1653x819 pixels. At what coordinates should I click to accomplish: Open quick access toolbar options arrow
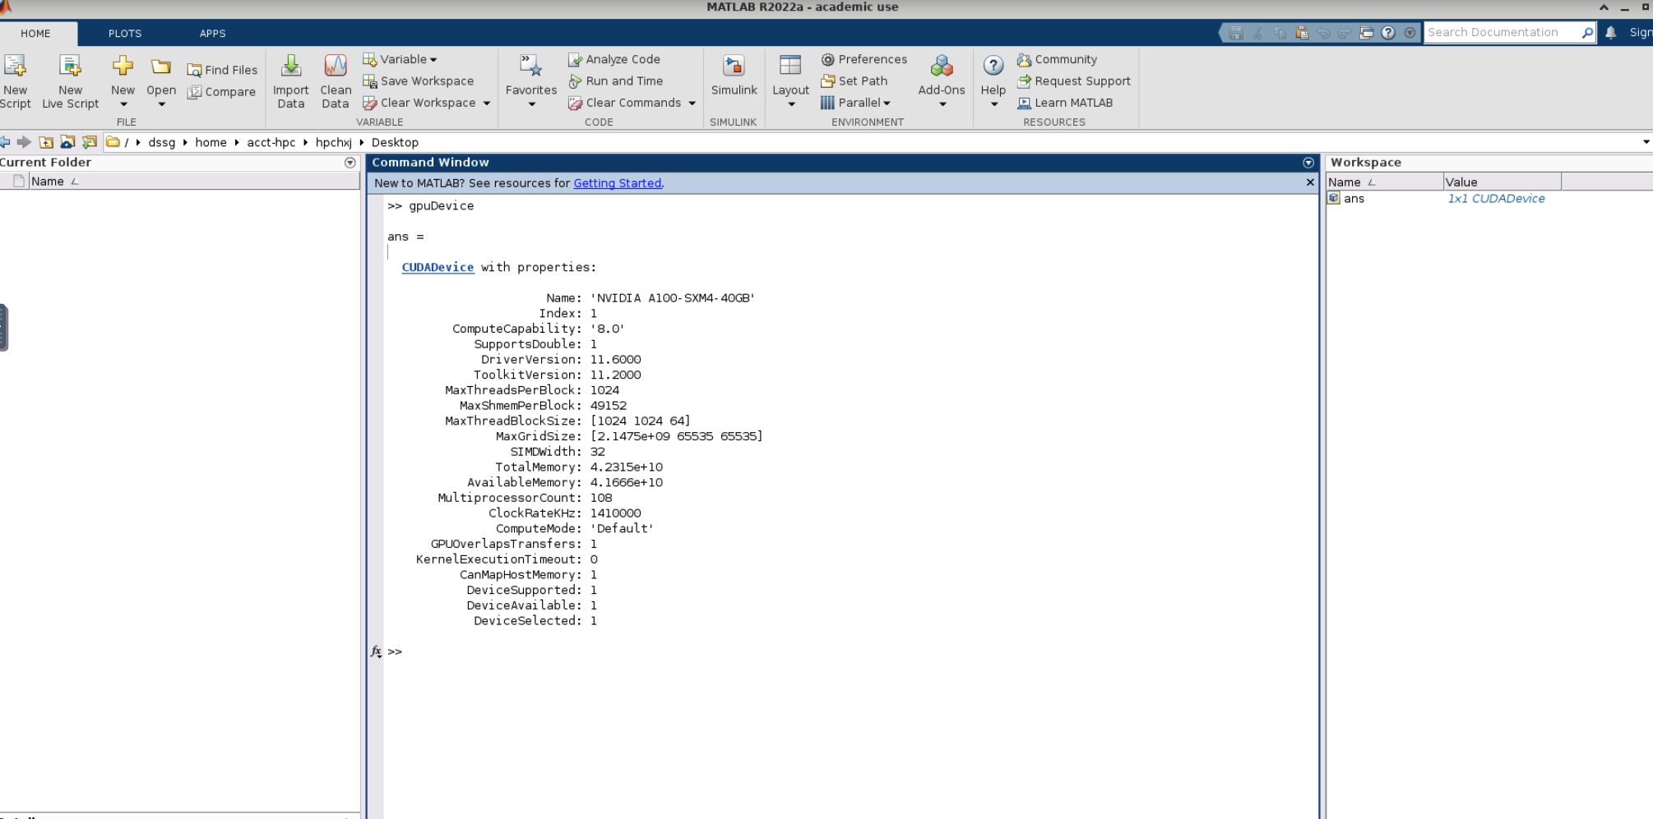tap(1410, 33)
